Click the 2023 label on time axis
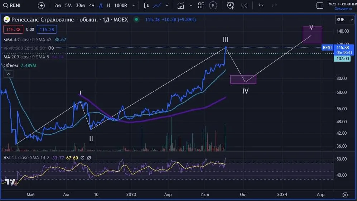The height and width of the screenshot is (201, 357). pos(131,195)
